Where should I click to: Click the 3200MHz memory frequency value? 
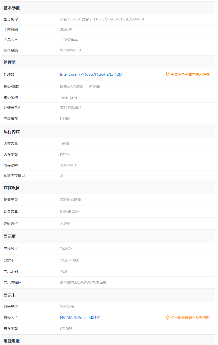tap(68, 165)
